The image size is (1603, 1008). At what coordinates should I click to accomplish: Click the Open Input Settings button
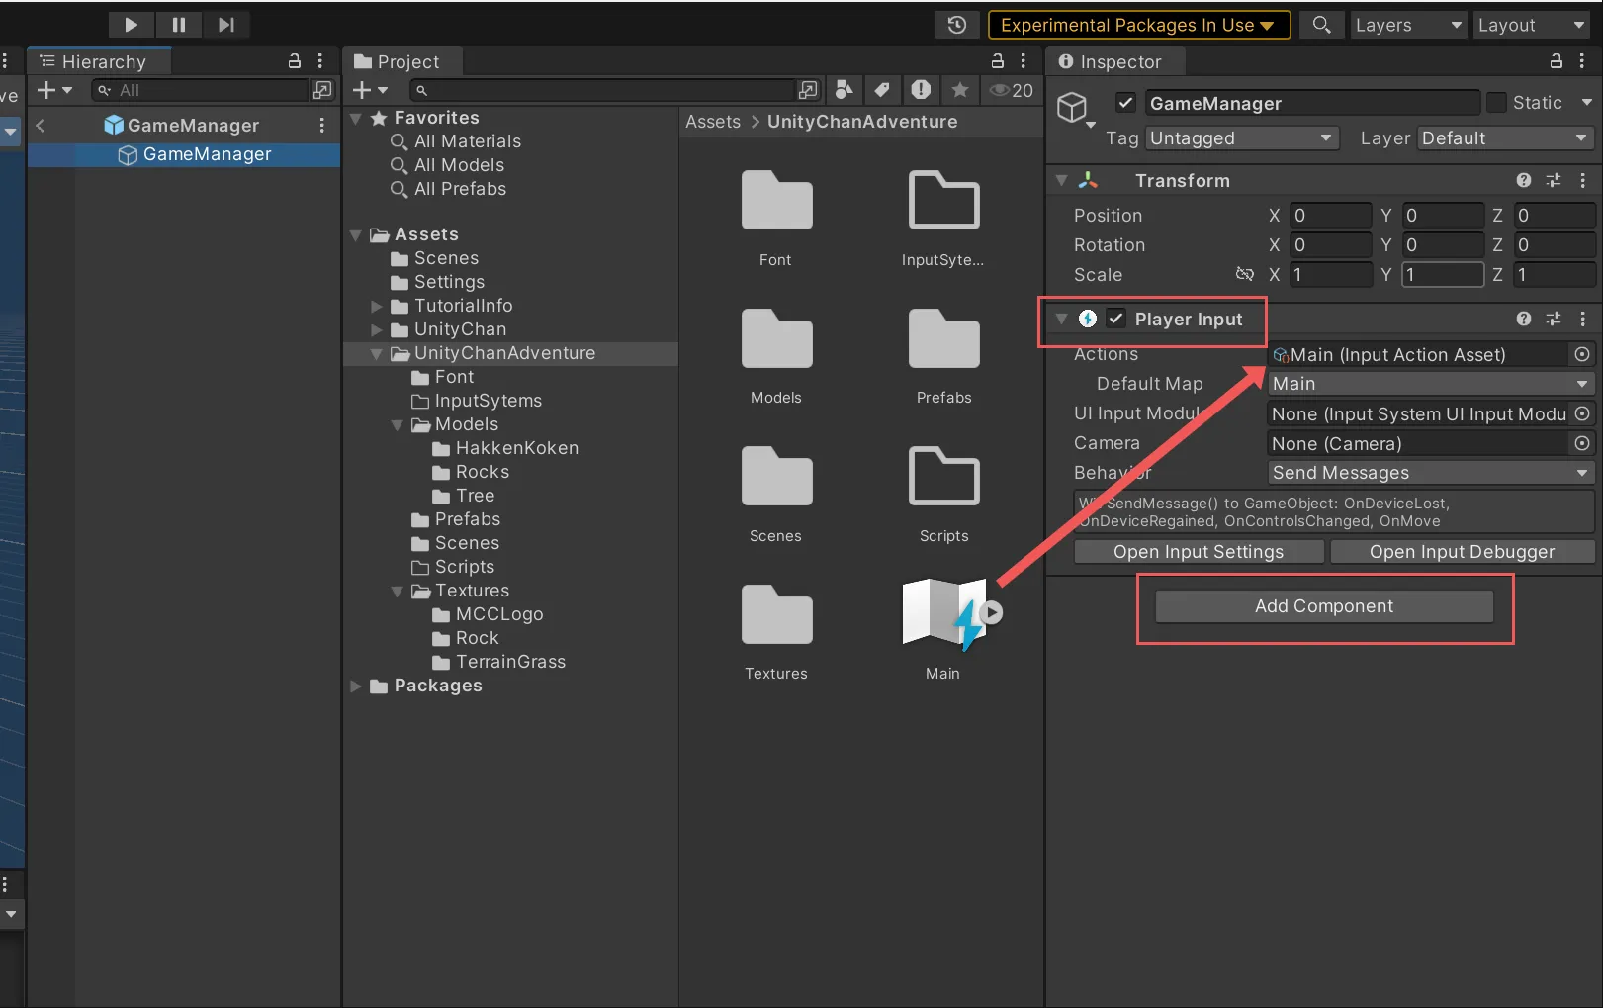1198,552
